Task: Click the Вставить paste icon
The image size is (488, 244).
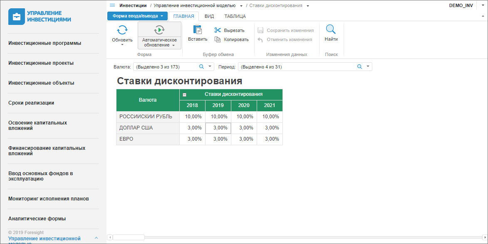Action: coord(198,29)
